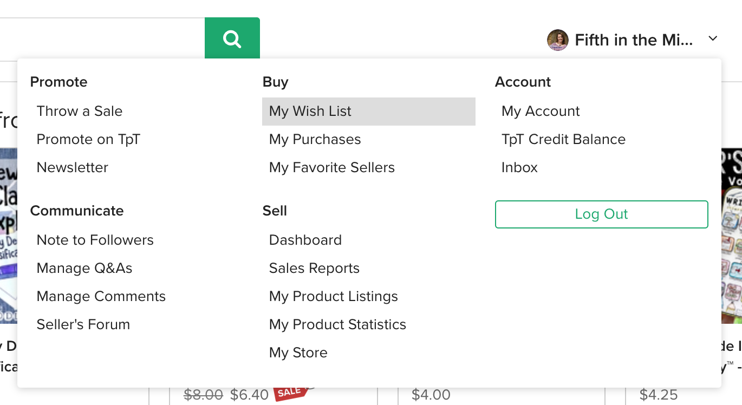Open My Purchases page

pos(315,140)
